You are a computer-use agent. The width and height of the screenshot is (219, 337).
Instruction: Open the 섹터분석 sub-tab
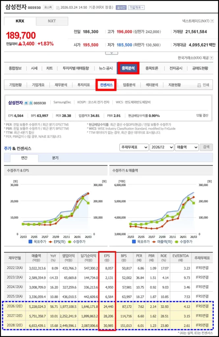[152, 85]
